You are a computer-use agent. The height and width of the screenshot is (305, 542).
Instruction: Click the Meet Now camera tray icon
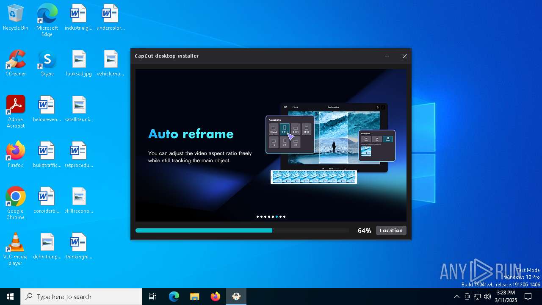467,297
